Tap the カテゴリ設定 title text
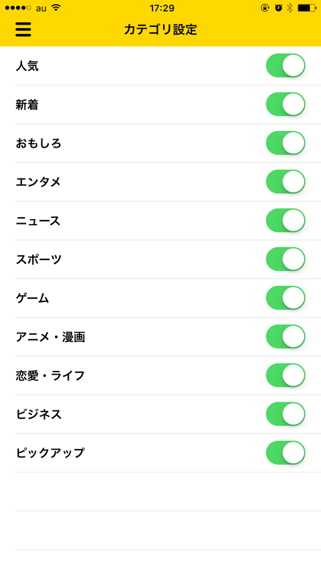This screenshot has width=321, height=570. point(160,30)
